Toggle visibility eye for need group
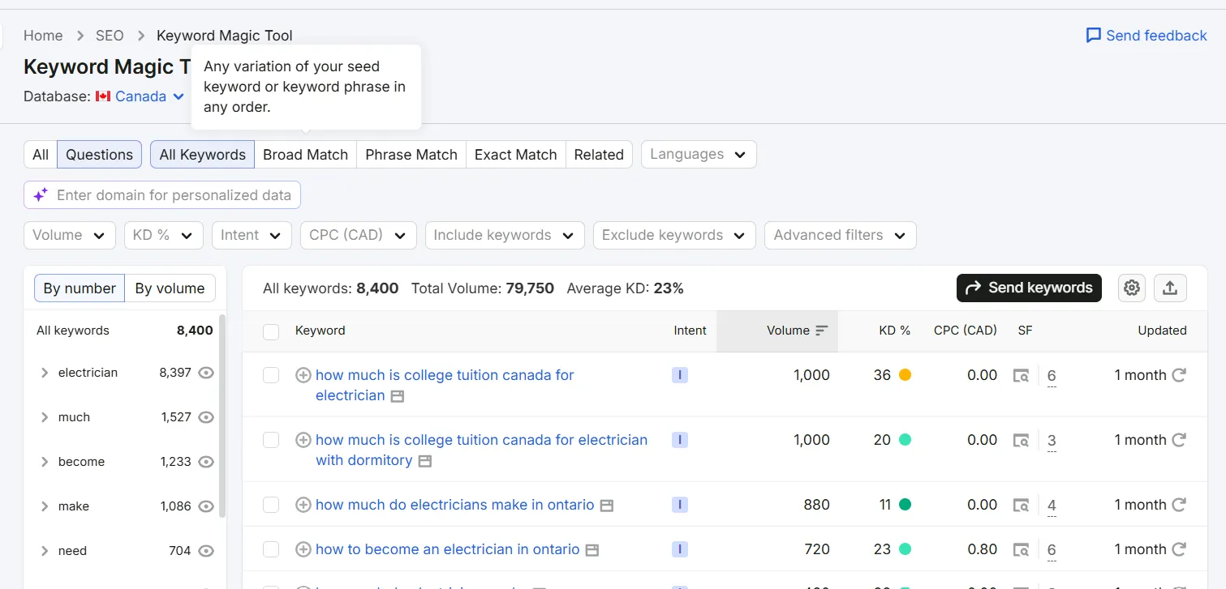The height and width of the screenshot is (589, 1226). click(207, 551)
